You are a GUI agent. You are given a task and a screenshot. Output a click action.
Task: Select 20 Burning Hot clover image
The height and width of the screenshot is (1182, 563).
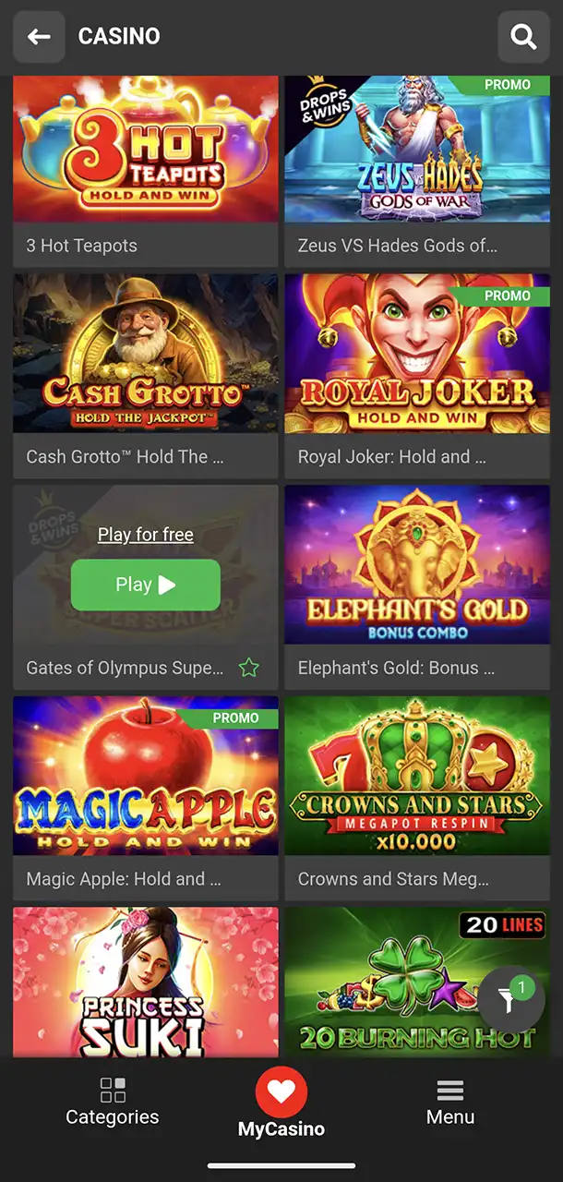tap(417, 983)
